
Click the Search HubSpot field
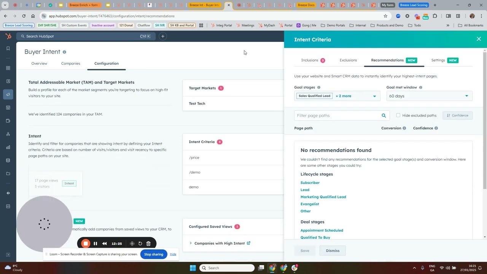click(x=86, y=36)
